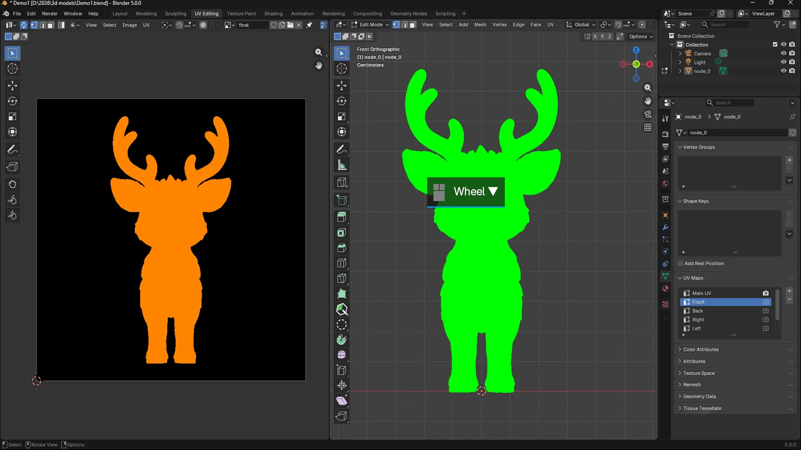Activate the Measure tool
Image resolution: width=801 pixels, height=450 pixels.
click(x=342, y=164)
